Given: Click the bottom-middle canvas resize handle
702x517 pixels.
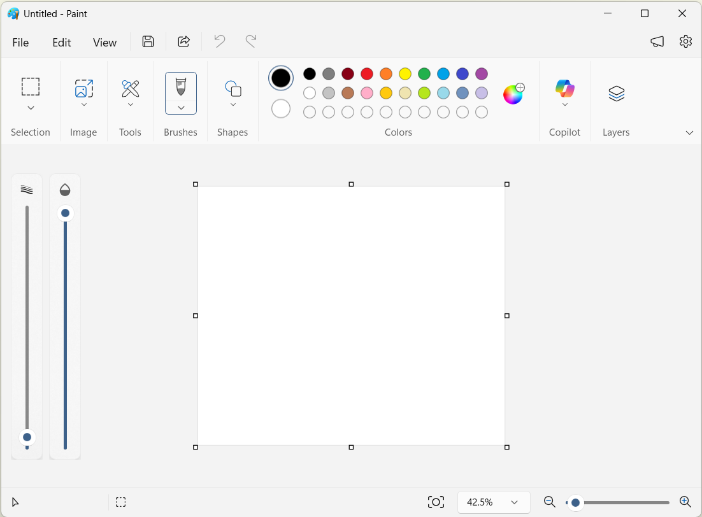Looking at the screenshot, I should click(351, 447).
